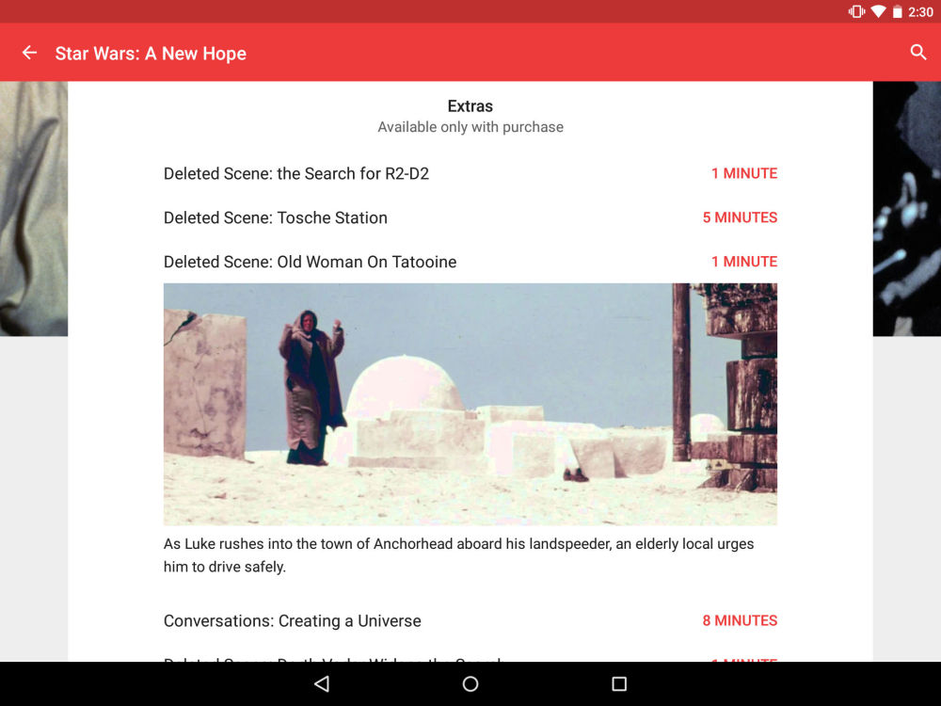Screen dimensions: 941x706
Task: Tap the dark backdrop image on the right
Action: [x=906, y=209]
